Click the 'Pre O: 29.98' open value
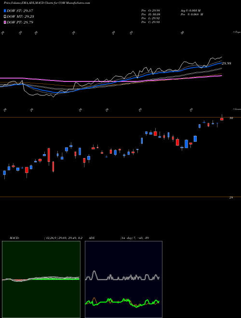 (x=150, y=11)
